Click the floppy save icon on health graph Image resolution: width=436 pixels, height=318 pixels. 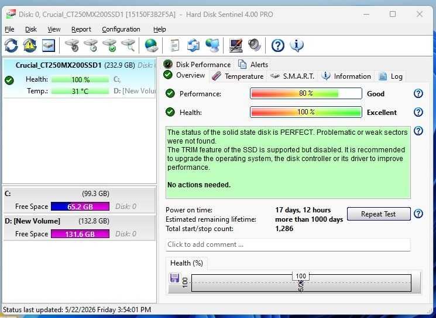point(174,278)
